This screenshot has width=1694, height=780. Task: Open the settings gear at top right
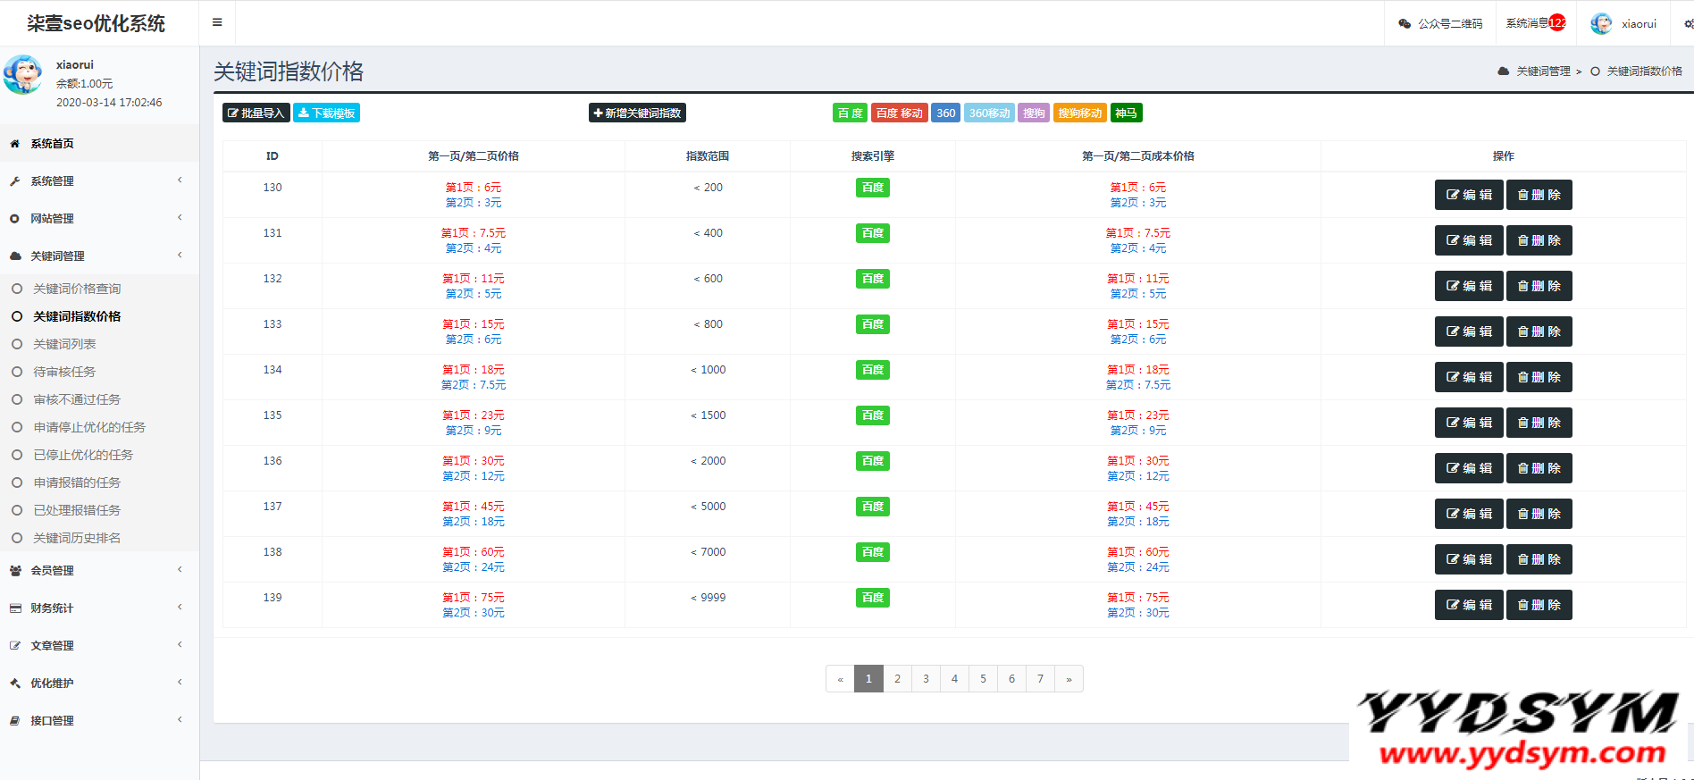[x=1688, y=24]
